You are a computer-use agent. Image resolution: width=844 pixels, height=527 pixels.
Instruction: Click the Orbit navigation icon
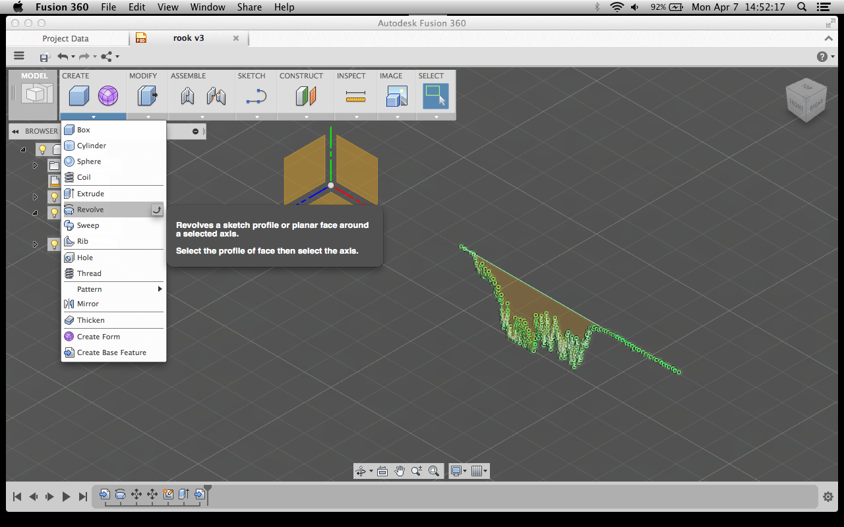[361, 471]
